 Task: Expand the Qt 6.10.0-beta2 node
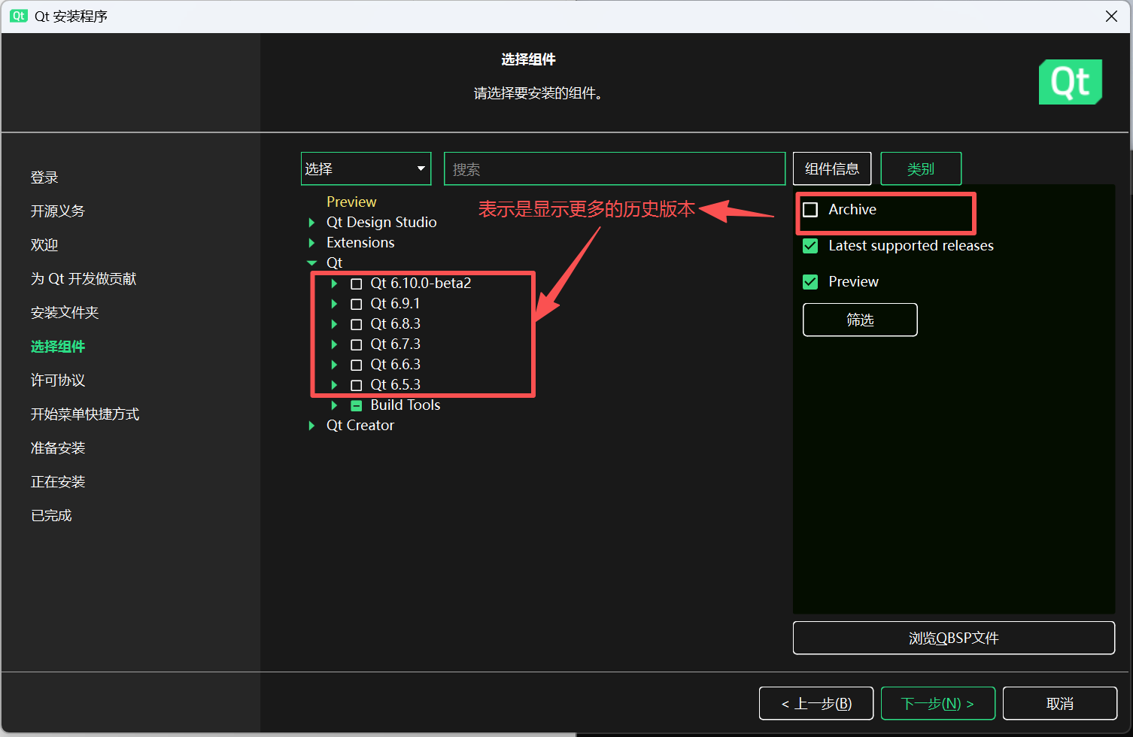pos(334,284)
